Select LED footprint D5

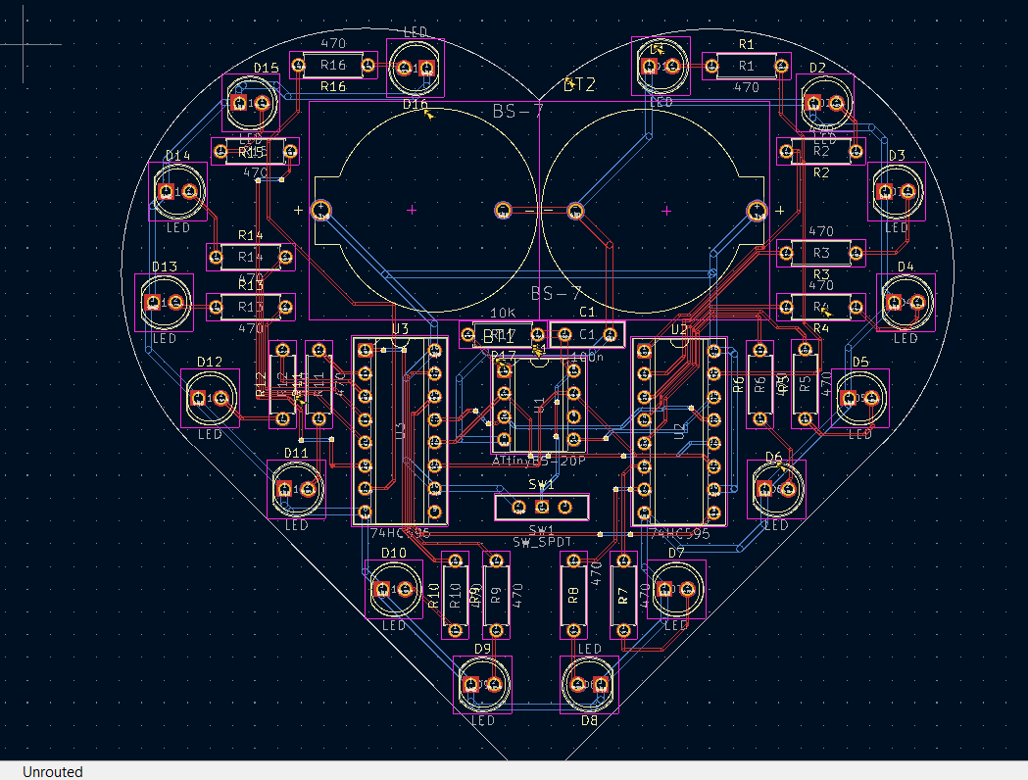click(x=860, y=398)
